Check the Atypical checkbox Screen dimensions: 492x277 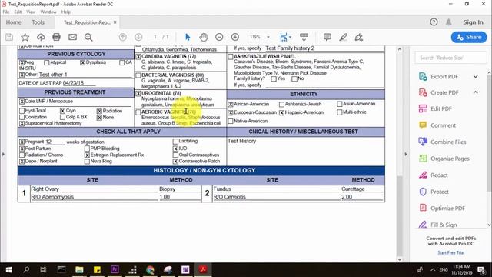(x=47, y=63)
